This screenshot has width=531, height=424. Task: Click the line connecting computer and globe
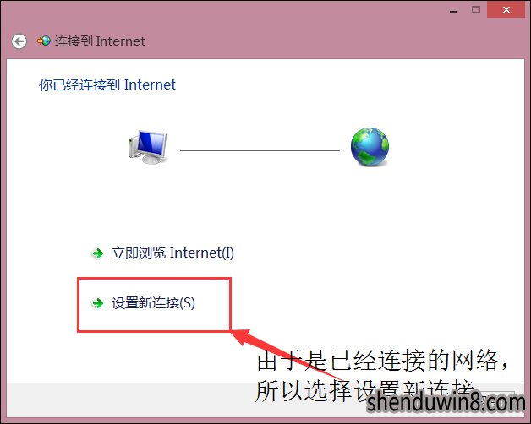tap(260, 150)
